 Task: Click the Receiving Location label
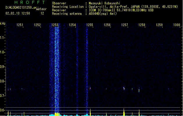click(68, 7)
